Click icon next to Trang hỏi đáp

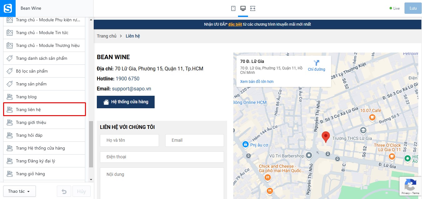(x=10, y=135)
